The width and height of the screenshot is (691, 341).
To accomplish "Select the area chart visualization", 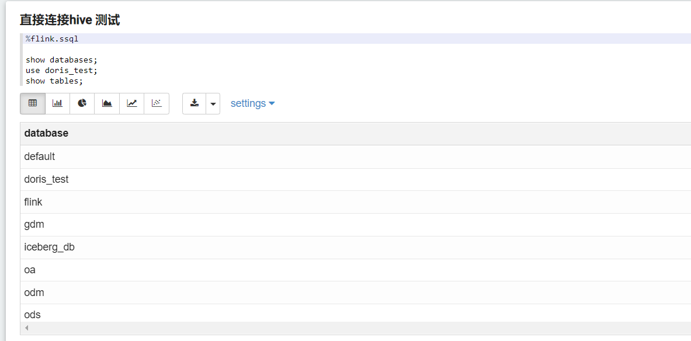I will [107, 103].
